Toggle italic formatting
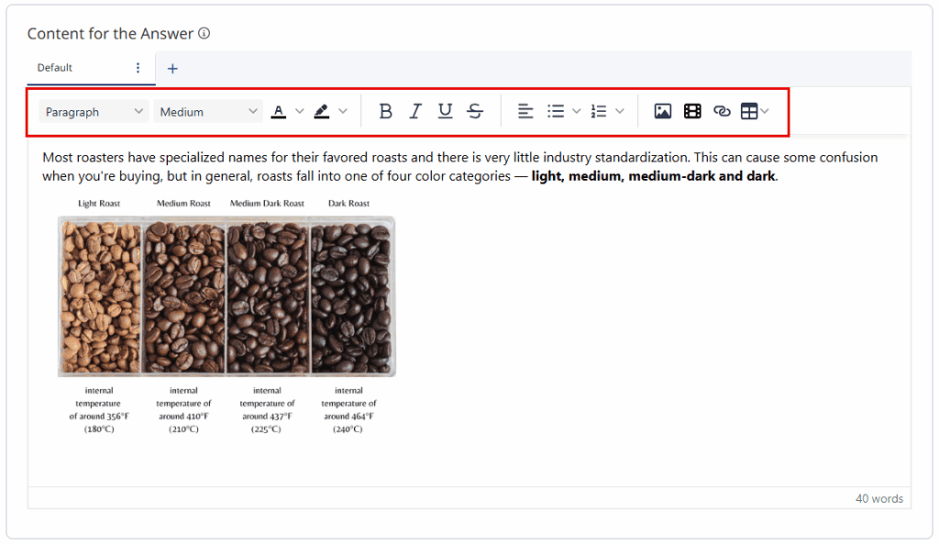Screen dimensions: 939x545 414,110
